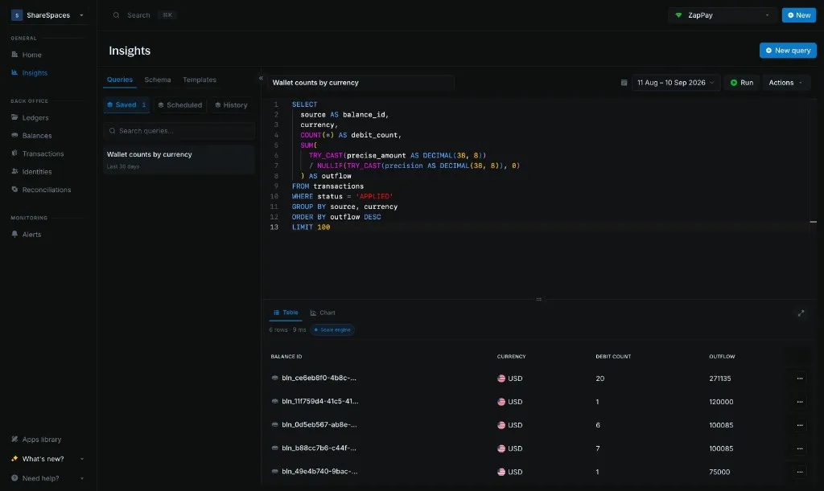
Task: Click the OUTFLOW column header
Action: pyautogui.click(x=722, y=356)
